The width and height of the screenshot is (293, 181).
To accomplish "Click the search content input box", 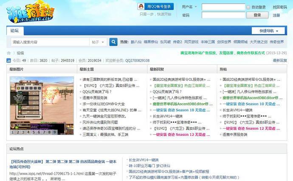I will (49, 42).
